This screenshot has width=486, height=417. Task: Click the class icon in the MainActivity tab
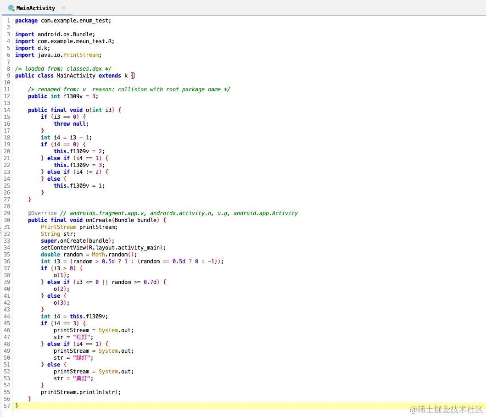tap(11, 8)
